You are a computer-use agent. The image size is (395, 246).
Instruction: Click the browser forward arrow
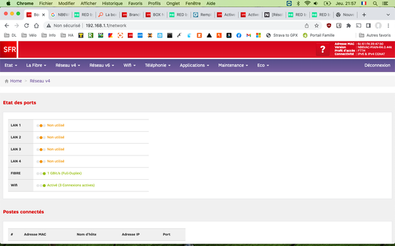click(x=16, y=26)
